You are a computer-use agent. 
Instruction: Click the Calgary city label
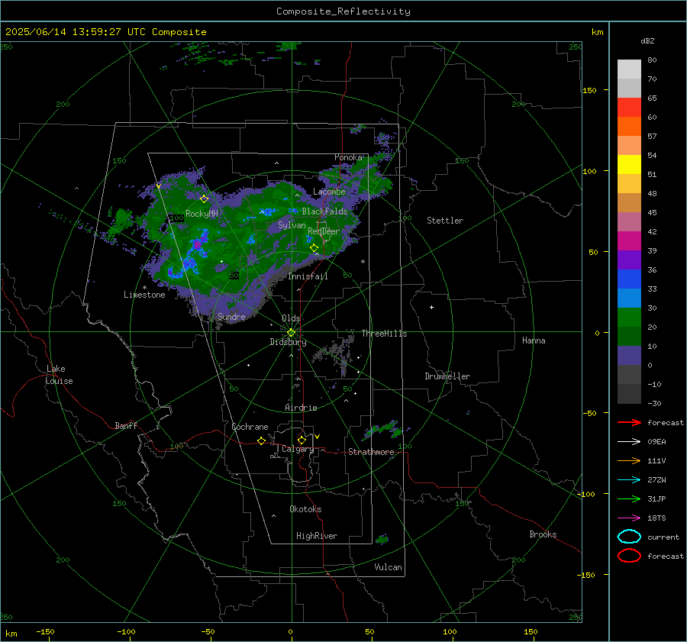point(298,449)
